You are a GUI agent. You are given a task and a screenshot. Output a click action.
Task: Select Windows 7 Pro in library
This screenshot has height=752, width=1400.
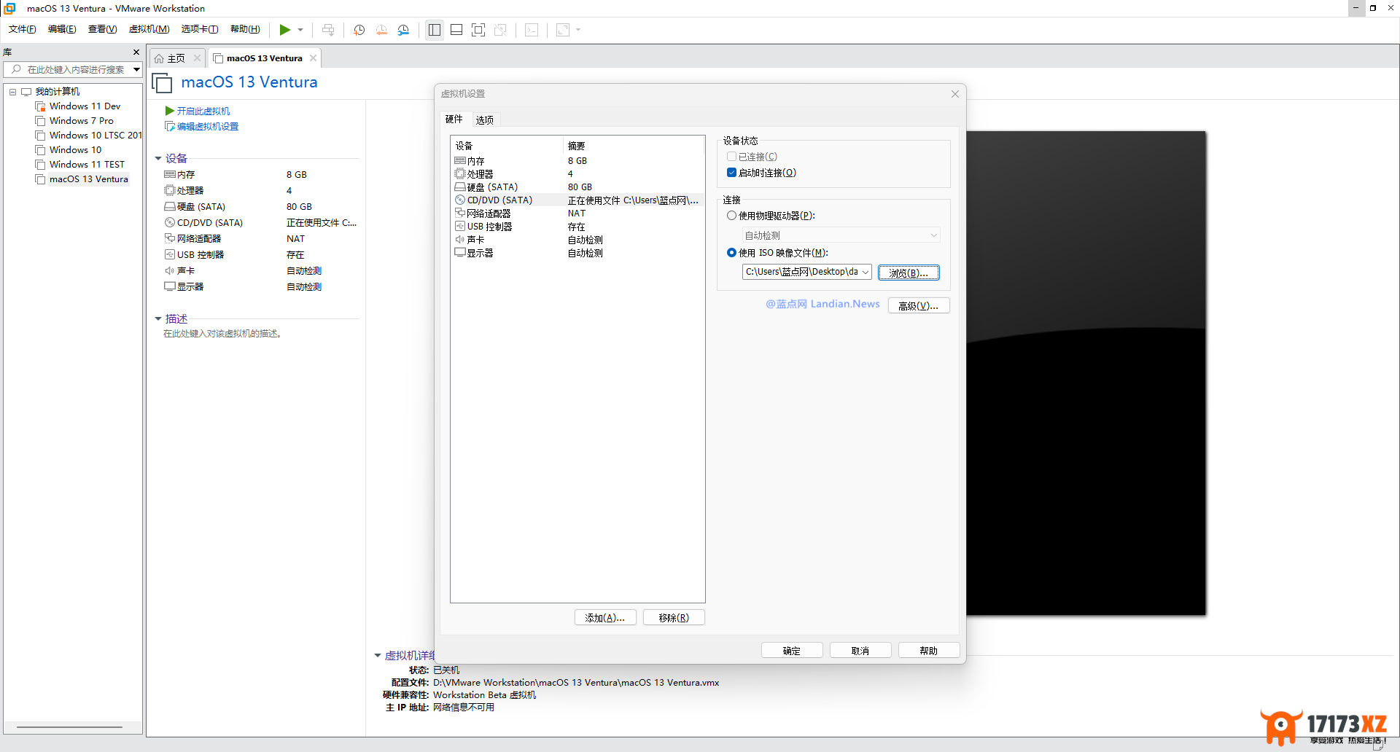(x=81, y=121)
